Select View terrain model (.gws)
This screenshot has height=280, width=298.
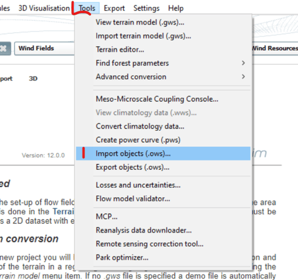coord(163,22)
